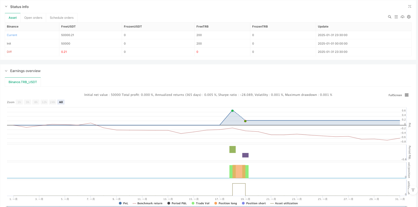418x207 pixels.
Task: Open the chart hamburger menu beside FullScreen
Action: point(407,95)
